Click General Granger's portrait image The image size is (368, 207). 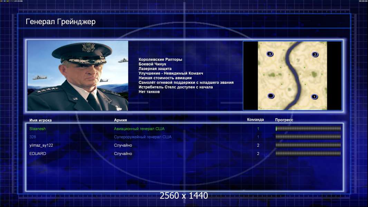click(78, 76)
